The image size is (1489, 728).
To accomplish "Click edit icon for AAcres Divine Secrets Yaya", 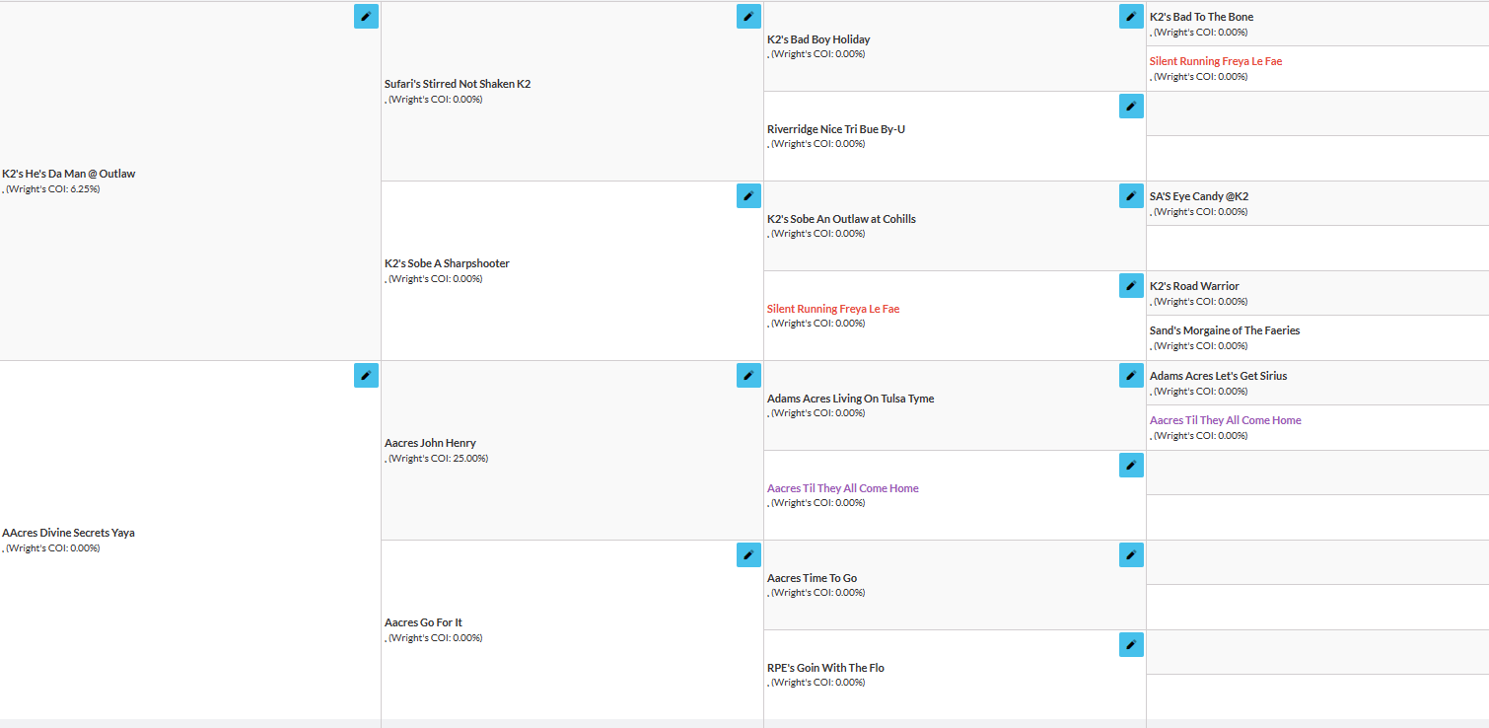I will pos(366,375).
